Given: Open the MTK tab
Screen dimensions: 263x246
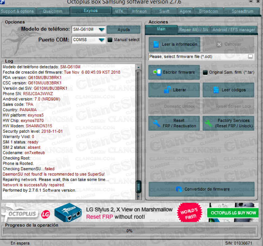Looking at the screenshot, I should [119, 11].
